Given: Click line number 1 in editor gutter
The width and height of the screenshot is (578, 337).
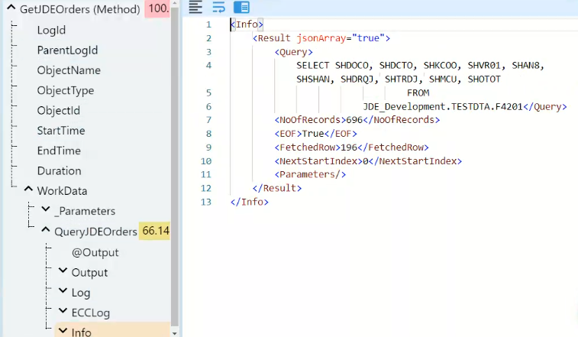Looking at the screenshot, I should [208, 24].
